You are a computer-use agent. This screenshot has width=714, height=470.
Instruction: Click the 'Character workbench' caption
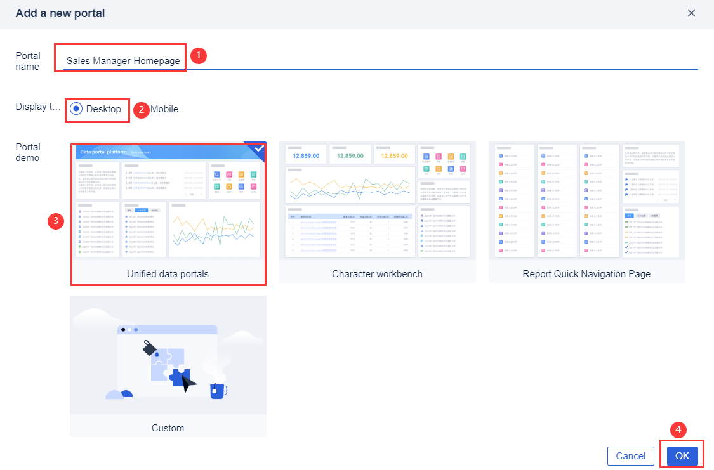(377, 274)
